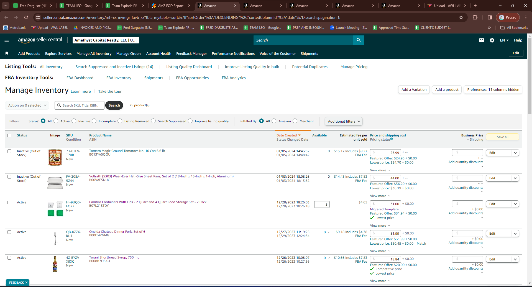Edit the 31.00 price field for Cambro
The height and width of the screenshot is (287, 532).
click(386, 204)
